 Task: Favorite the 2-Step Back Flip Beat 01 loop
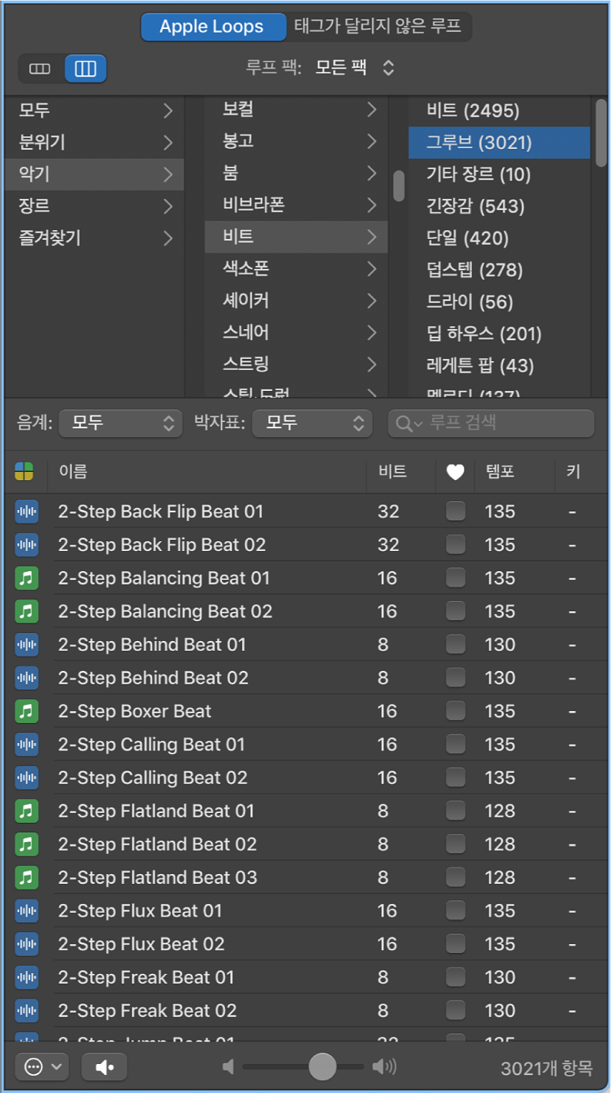(x=455, y=512)
